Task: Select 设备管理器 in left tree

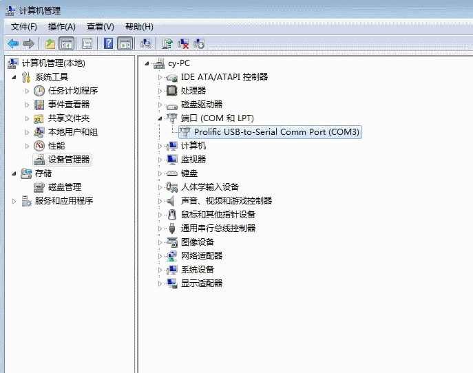Action: click(69, 160)
